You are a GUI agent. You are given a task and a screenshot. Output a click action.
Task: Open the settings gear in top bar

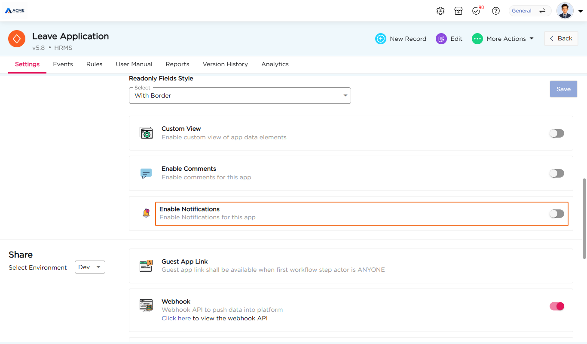[440, 11]
